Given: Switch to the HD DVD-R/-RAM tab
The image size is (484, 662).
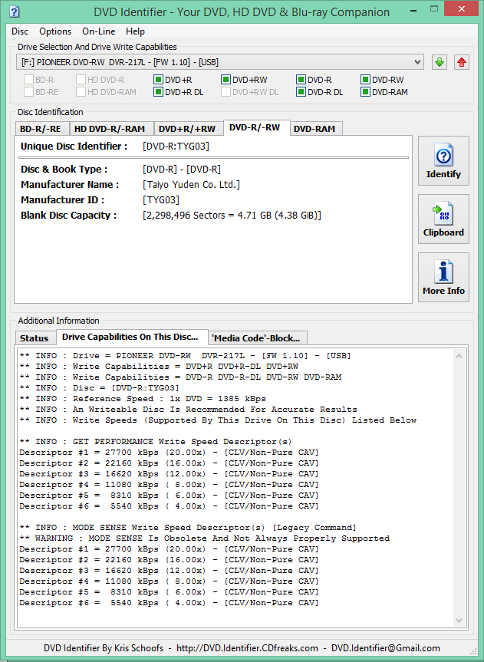Looking at the screenshot, I should [110, 129].
